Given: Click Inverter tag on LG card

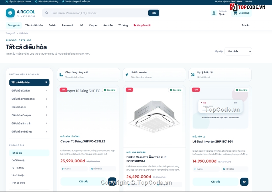Looking at the screenshot, I should [206, 169].
